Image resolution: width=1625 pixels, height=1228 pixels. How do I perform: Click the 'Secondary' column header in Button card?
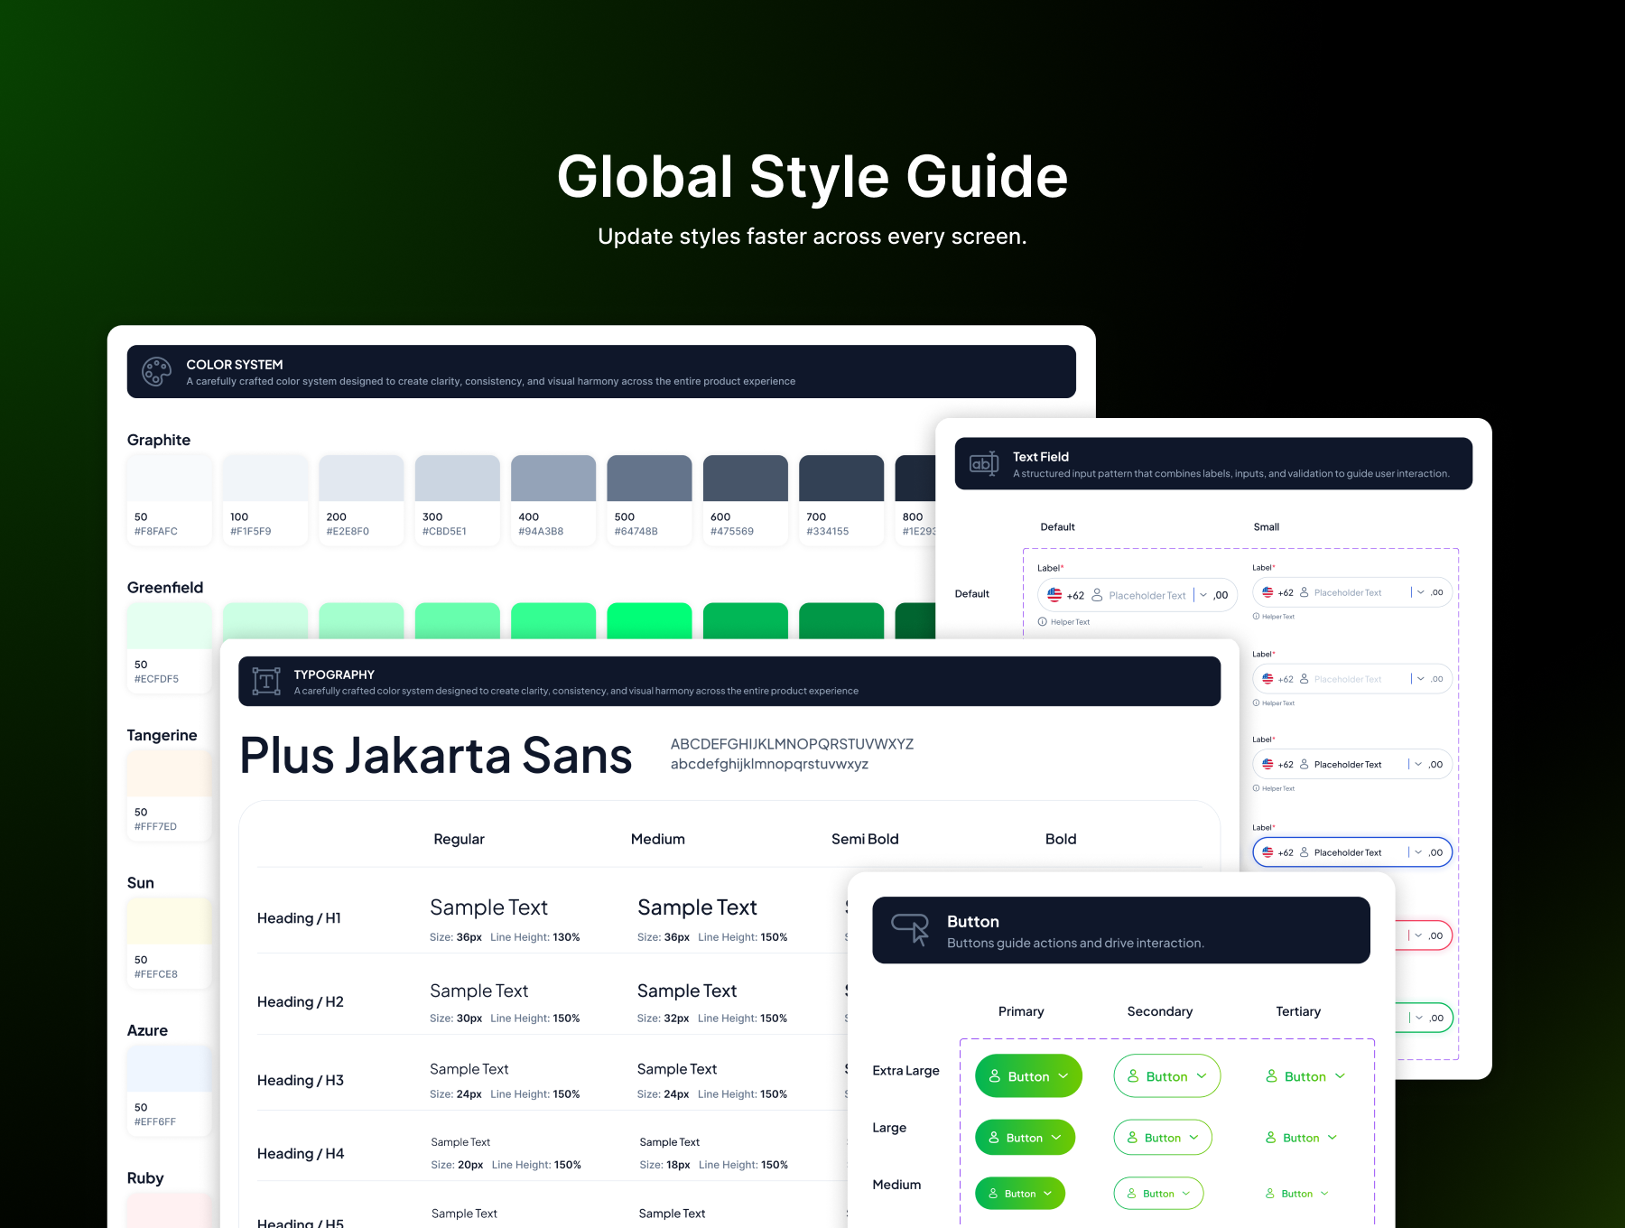[1160, 1011]
